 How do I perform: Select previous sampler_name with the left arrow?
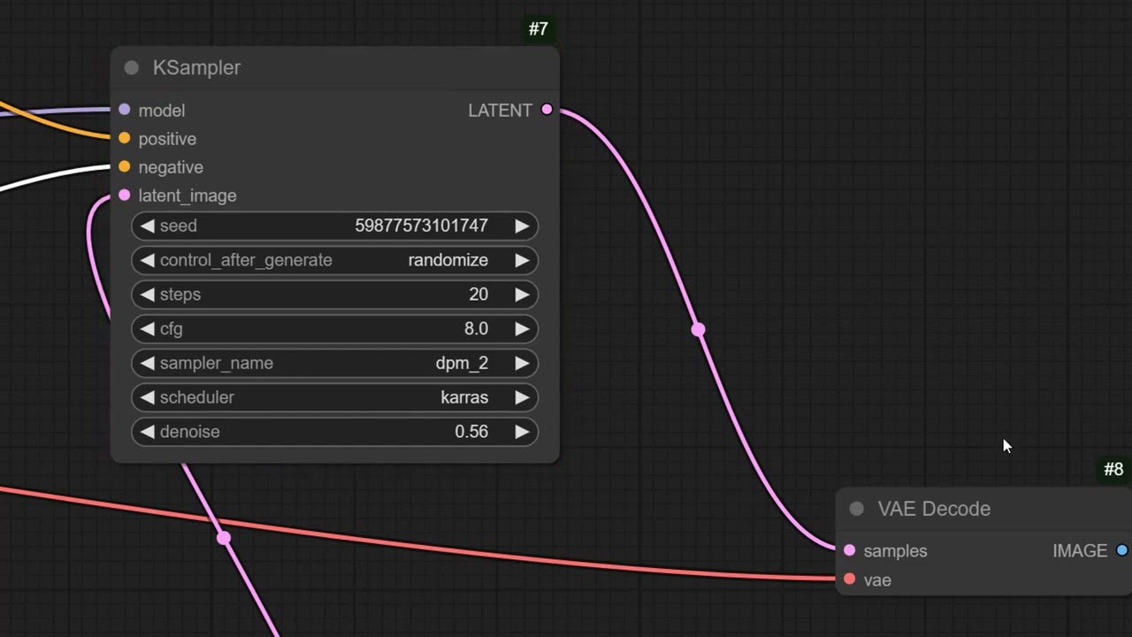[x=147, y=363]
